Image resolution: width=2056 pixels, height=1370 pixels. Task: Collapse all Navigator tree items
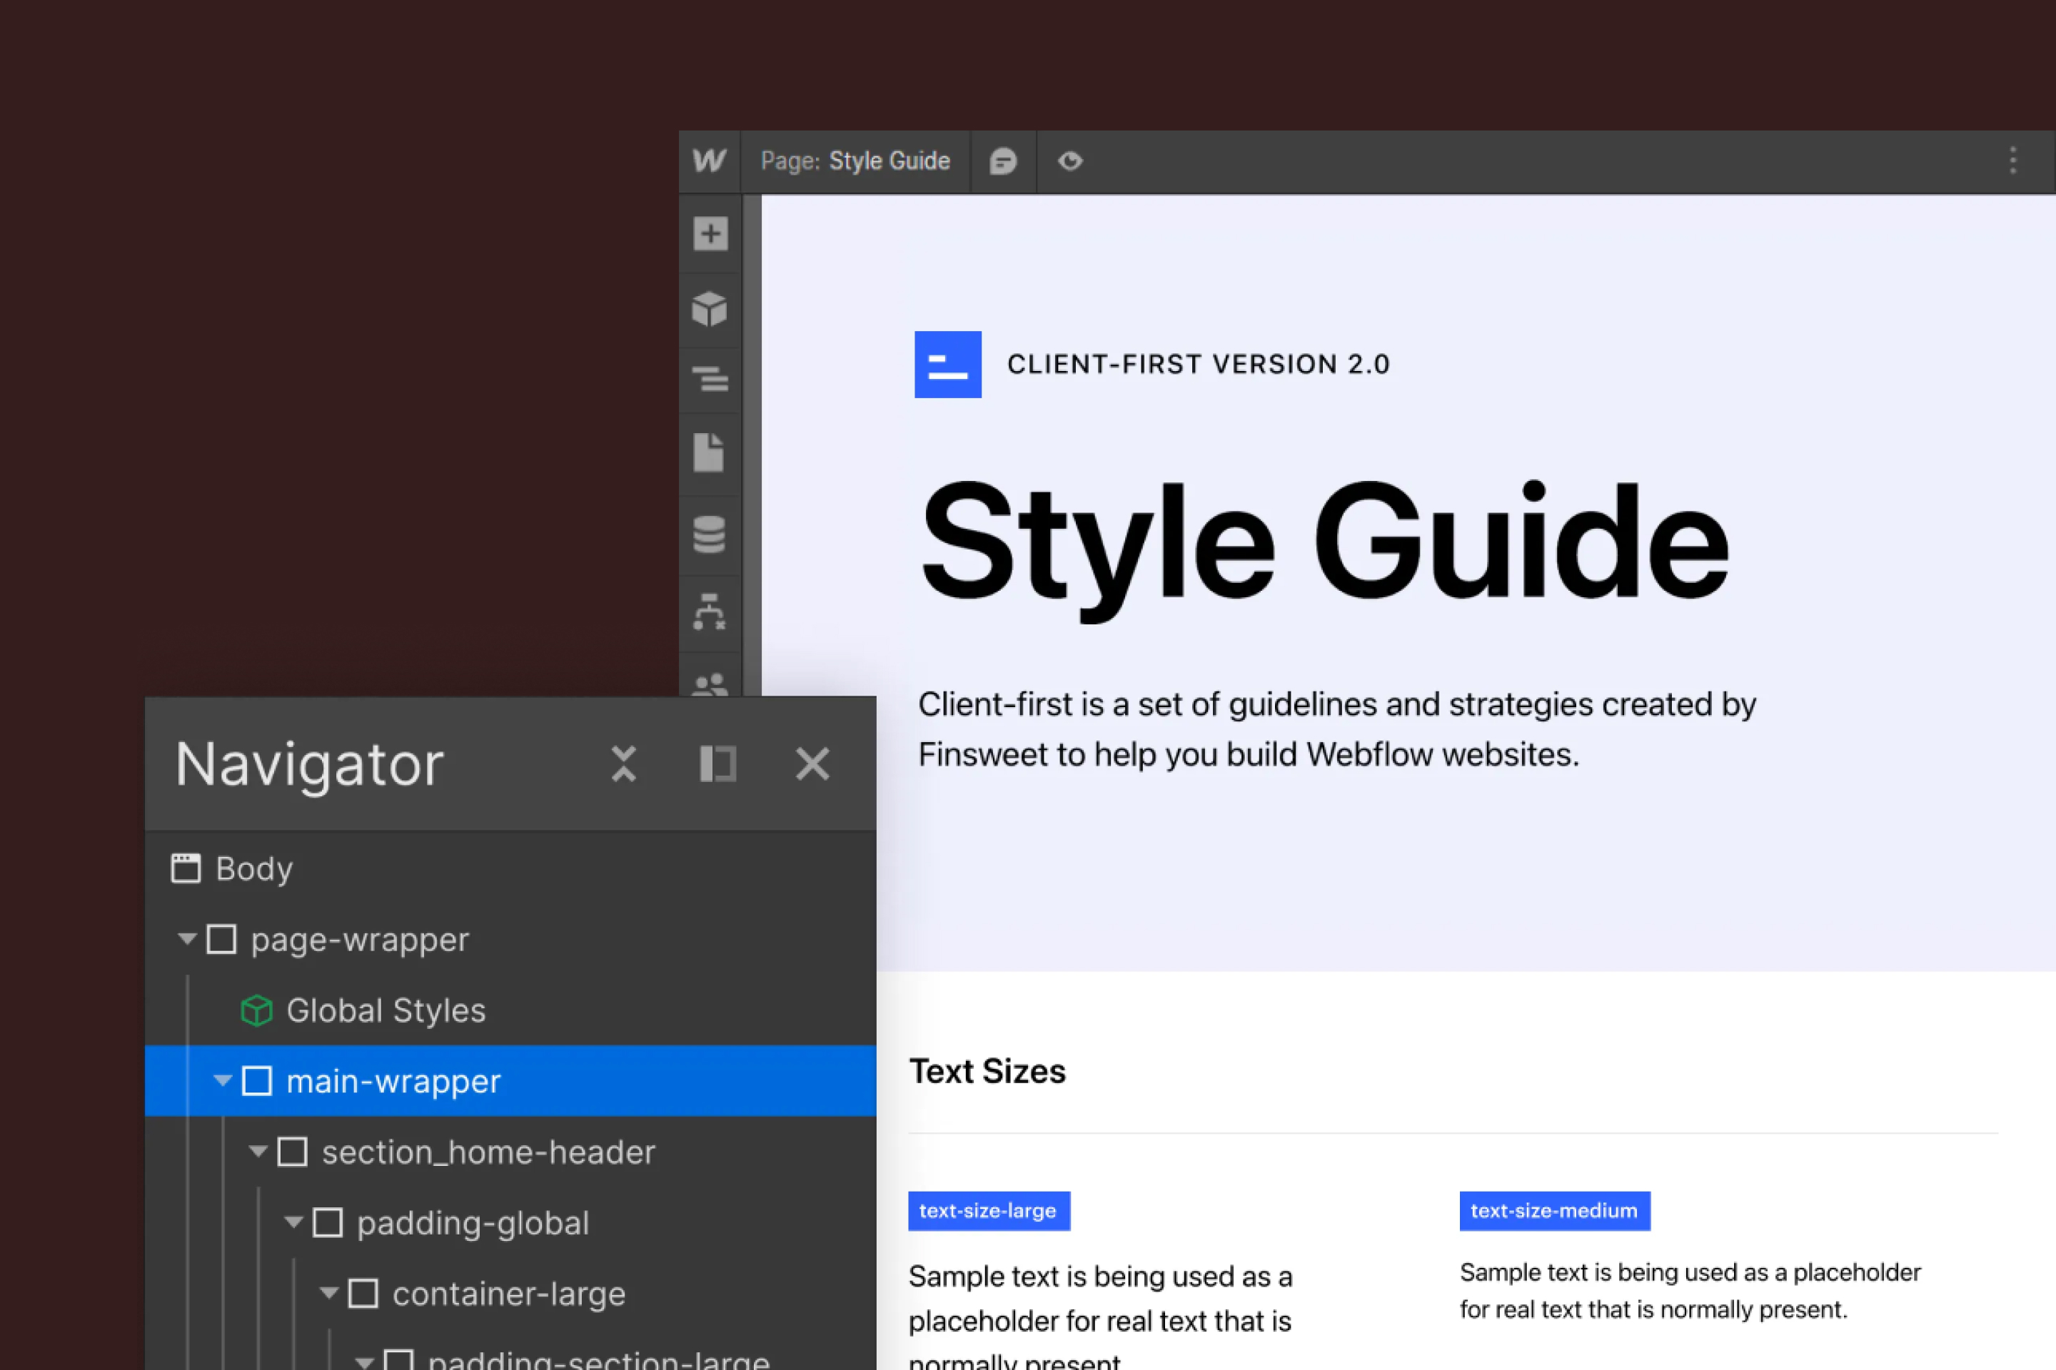click(x=623, y=763)
